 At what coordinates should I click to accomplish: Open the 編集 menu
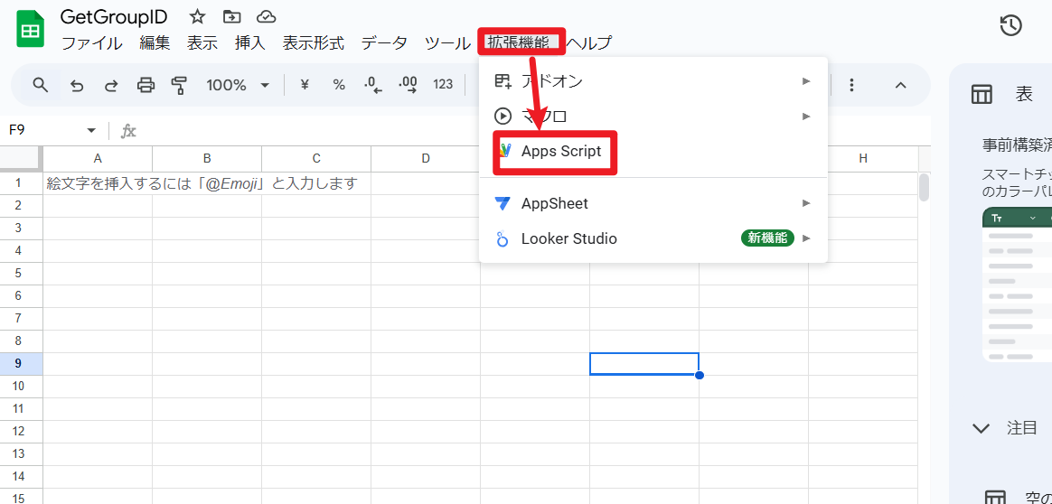pyautogui.click(x=155, y=43)
